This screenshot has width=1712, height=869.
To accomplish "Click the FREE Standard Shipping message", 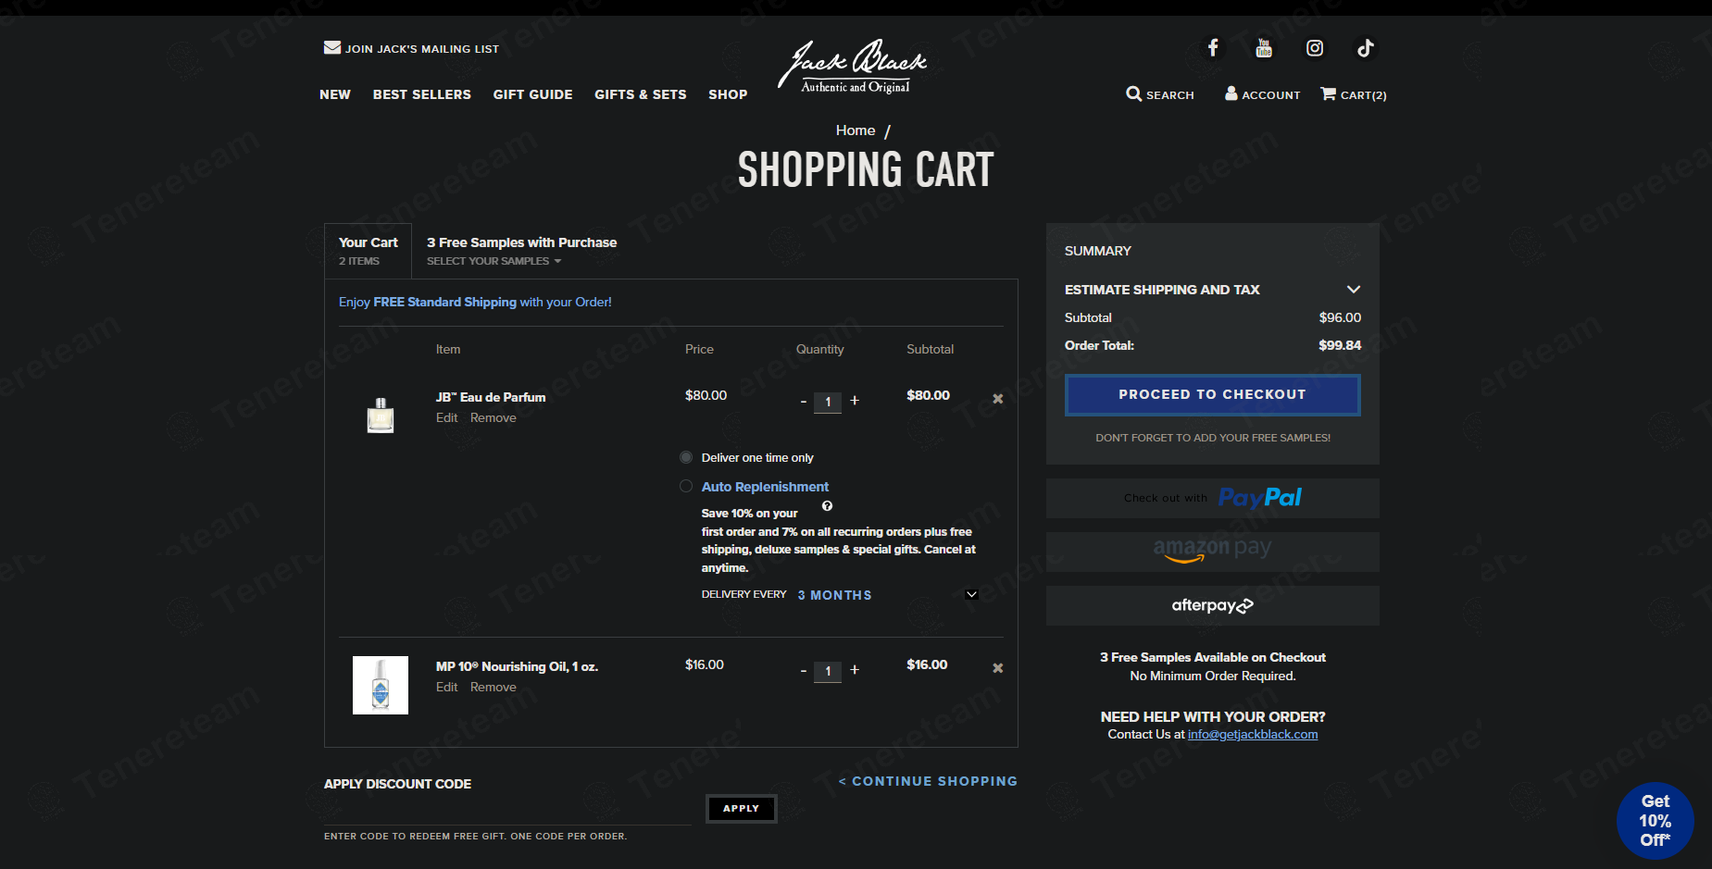I will coord(475,302).
